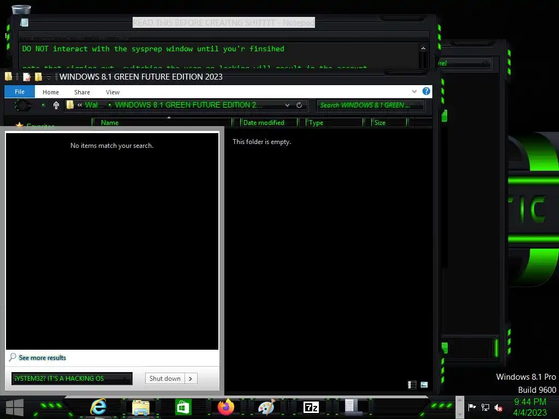
Task: Sort by Date modified column header
Action: [269, 123]
